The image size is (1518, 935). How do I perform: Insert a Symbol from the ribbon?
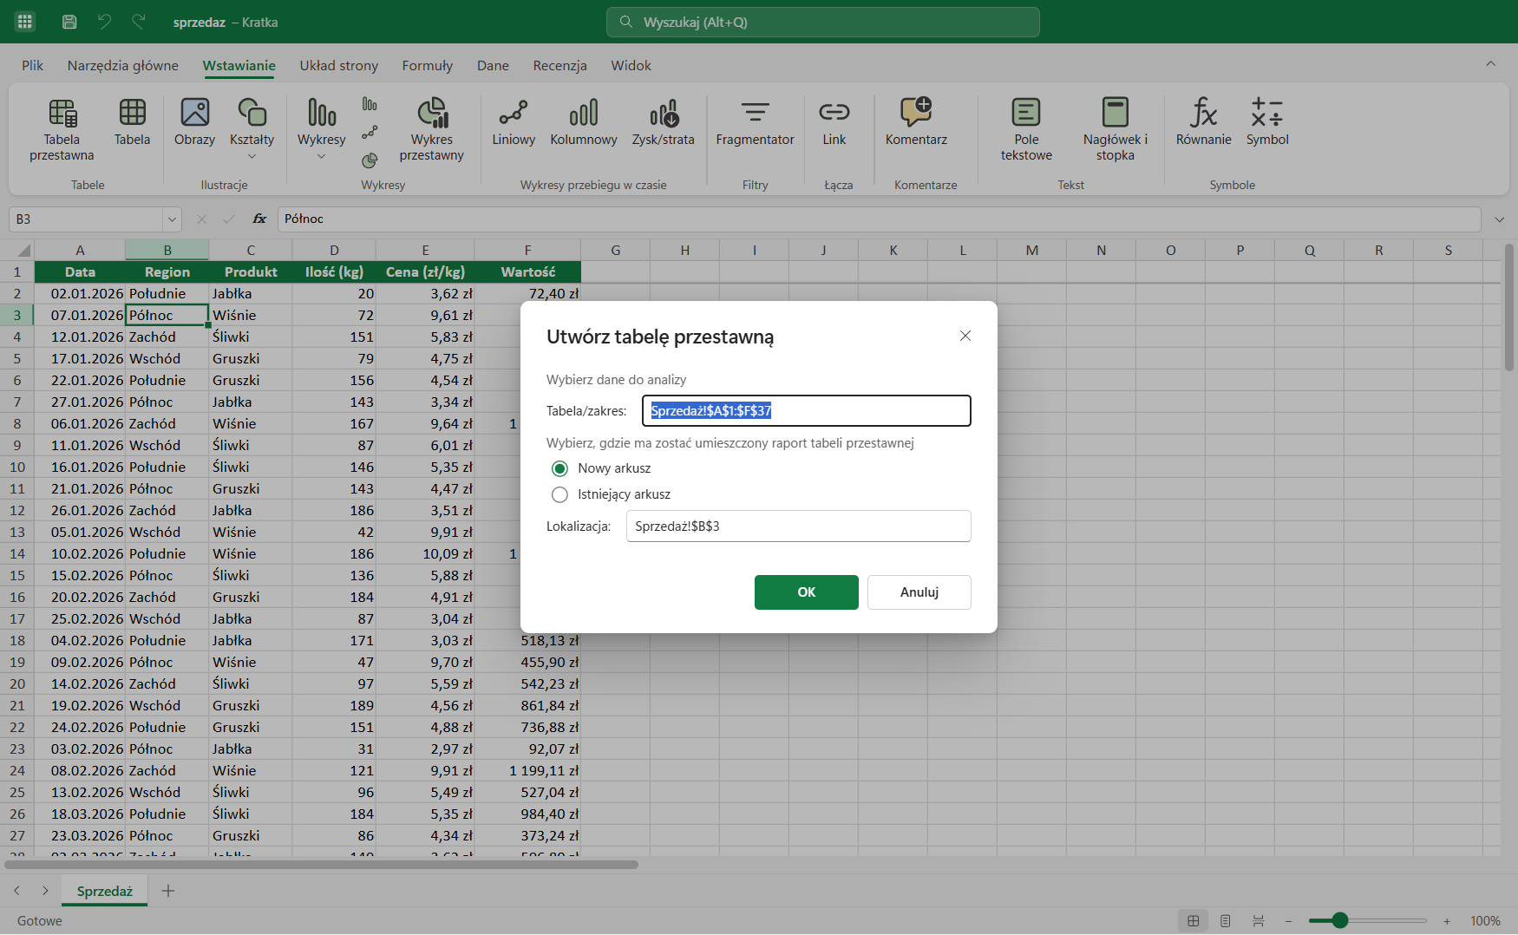click(x=1267, y=122)
